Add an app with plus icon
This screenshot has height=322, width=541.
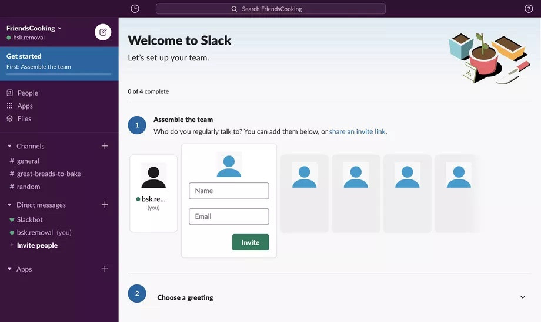point(105,269)
